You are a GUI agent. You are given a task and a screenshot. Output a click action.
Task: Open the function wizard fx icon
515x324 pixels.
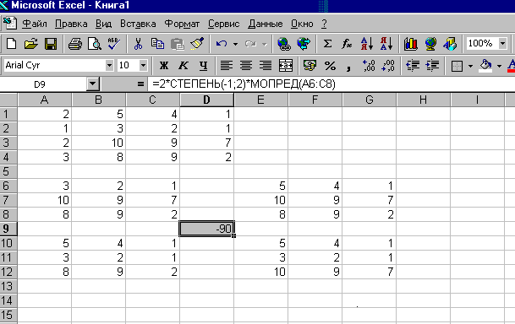coord(347,44)
